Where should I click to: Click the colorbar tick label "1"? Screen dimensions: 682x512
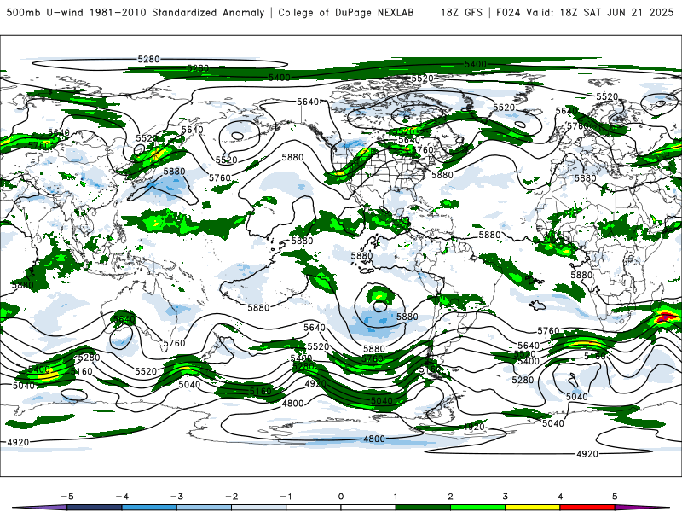point(396,497)
